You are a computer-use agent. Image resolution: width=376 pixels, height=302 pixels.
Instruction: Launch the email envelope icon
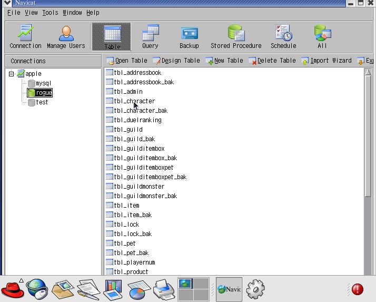coord(63,289)
